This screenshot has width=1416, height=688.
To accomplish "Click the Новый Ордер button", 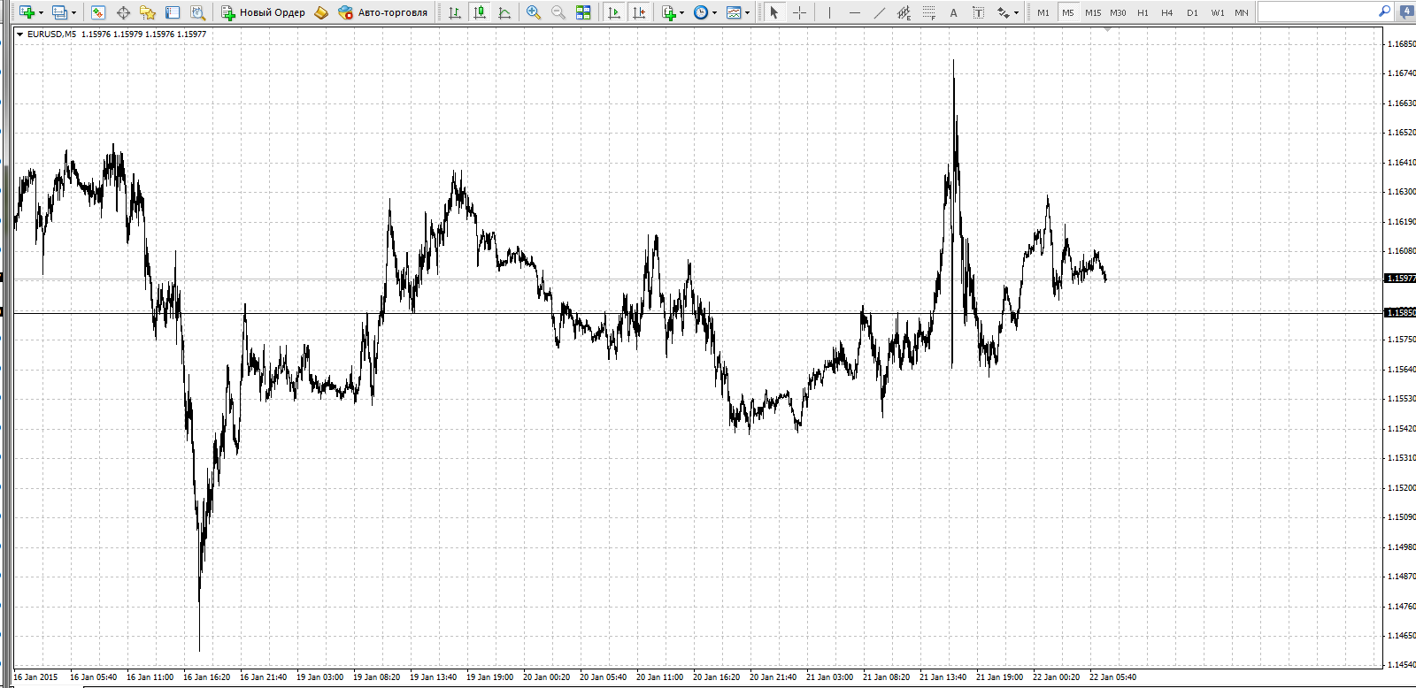I will pos(263,12).
